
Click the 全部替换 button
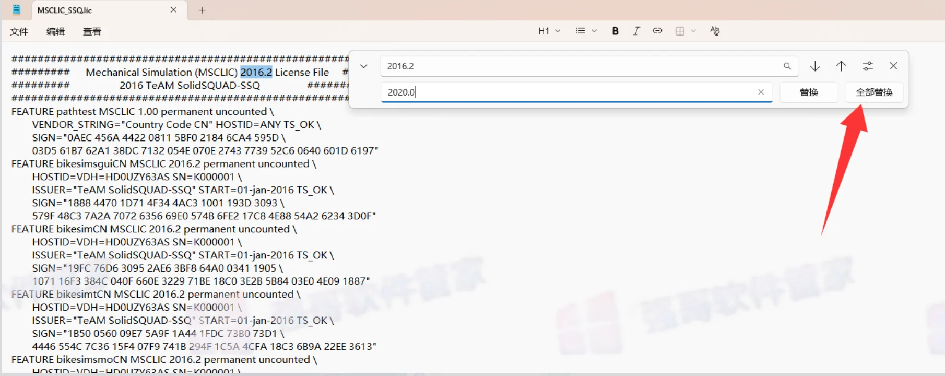tap(874, 92)
